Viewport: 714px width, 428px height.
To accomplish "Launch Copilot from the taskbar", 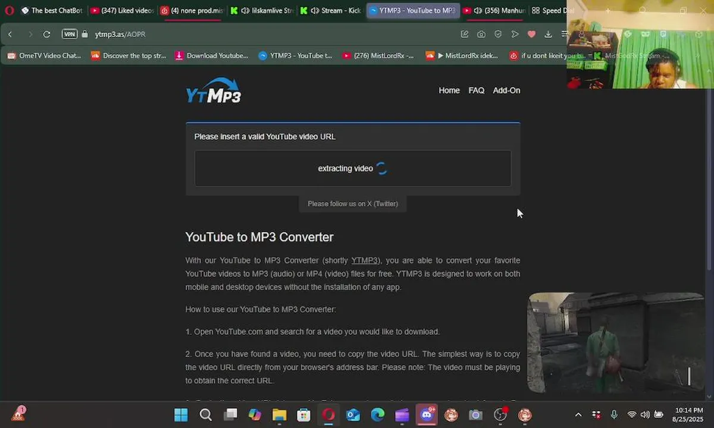I will coord(255,414).
